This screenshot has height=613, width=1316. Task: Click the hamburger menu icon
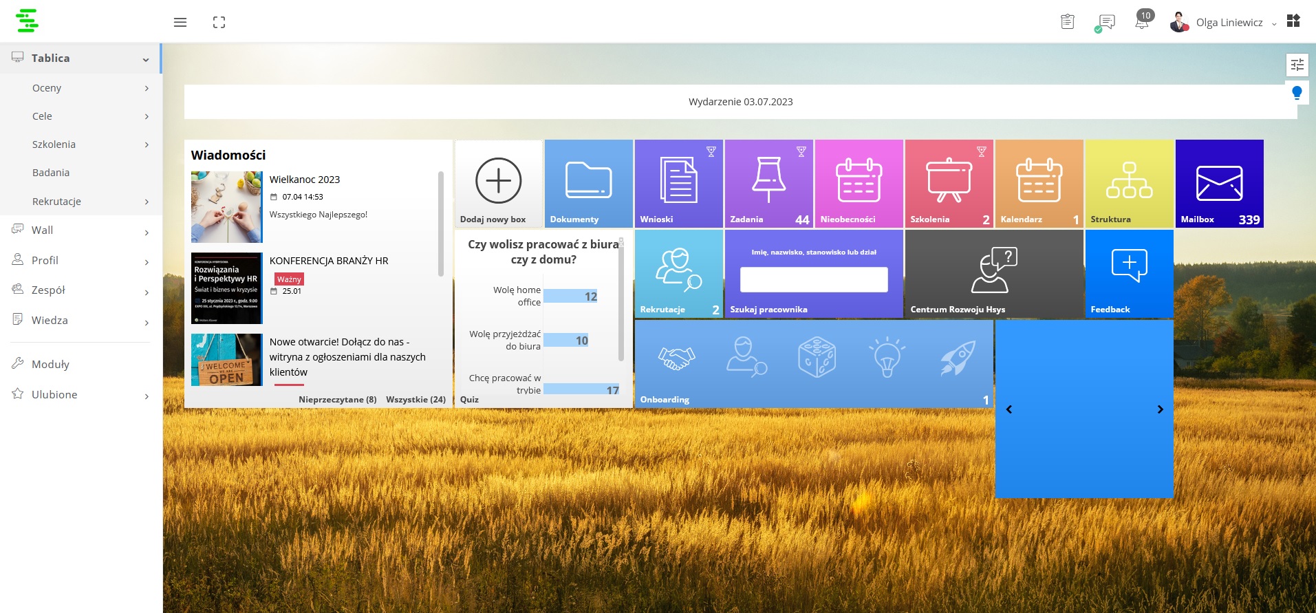click(180, 23)
